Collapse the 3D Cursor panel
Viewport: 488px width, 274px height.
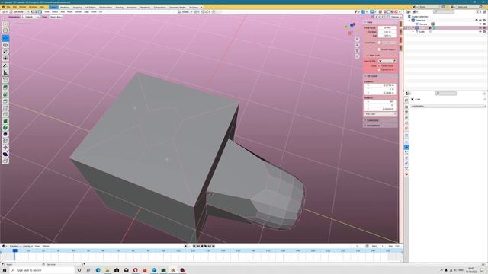click(x=371, y=76)
